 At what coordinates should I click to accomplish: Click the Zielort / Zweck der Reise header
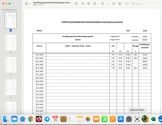78,46
